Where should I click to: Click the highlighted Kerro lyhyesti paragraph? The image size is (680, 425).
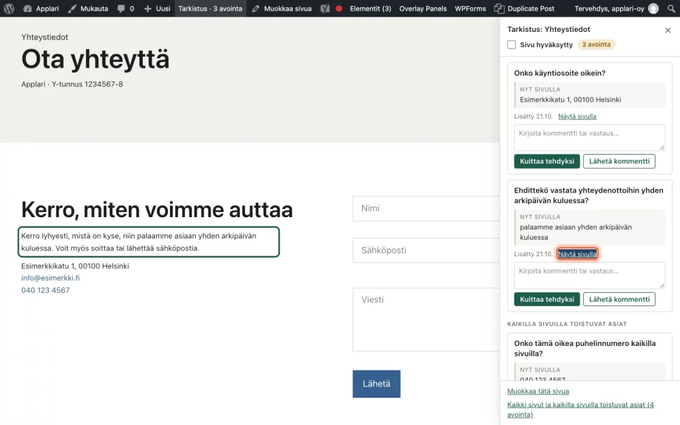coord(149,242)
